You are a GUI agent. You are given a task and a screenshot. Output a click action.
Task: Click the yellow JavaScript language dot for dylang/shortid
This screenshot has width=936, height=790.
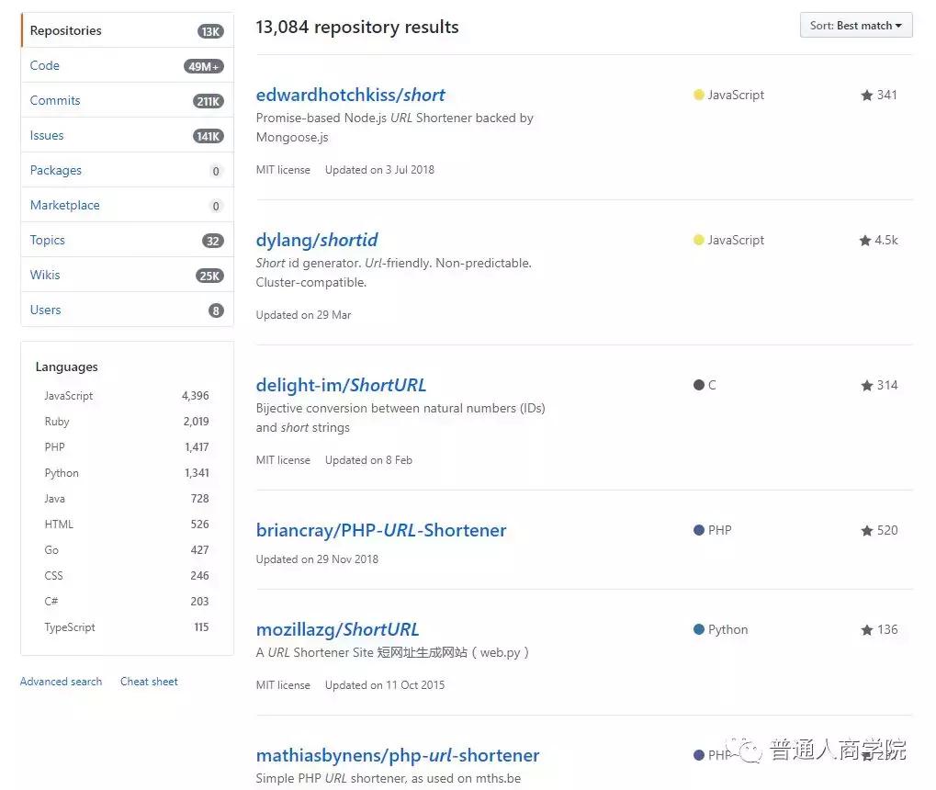tap(698, 239)
